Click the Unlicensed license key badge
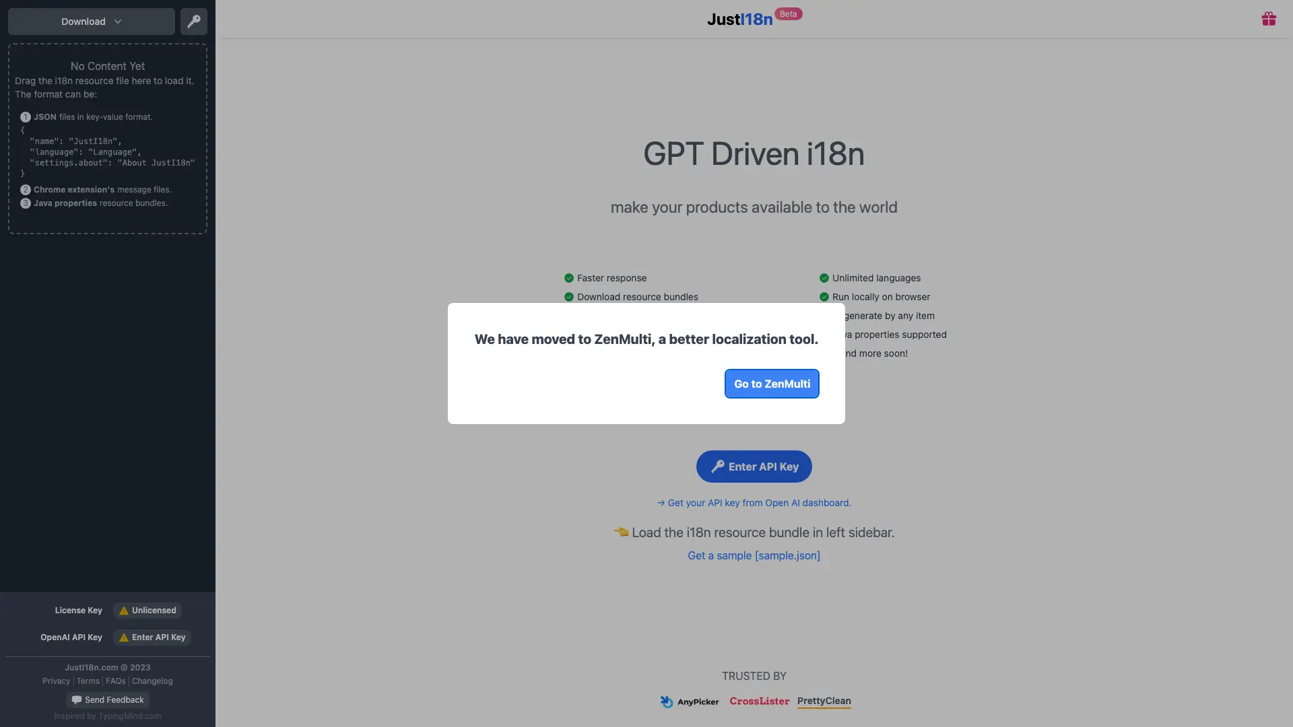The width and height of the screenshot is (1293, 727). (x=147, y=611)
